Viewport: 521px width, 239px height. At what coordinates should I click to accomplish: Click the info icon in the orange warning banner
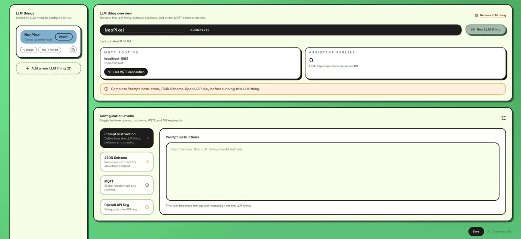(106, 89)
